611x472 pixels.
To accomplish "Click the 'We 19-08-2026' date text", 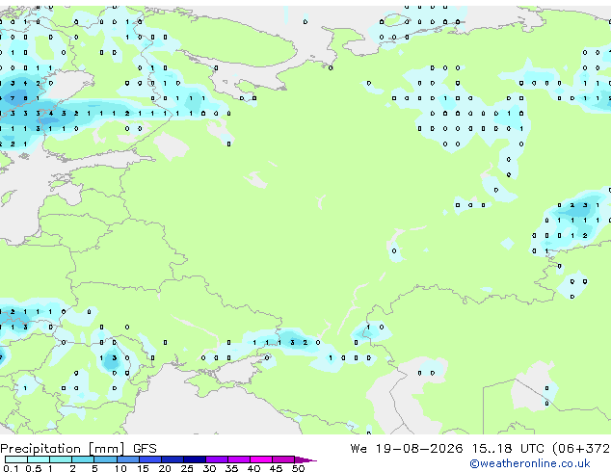I will pos(407,449).
